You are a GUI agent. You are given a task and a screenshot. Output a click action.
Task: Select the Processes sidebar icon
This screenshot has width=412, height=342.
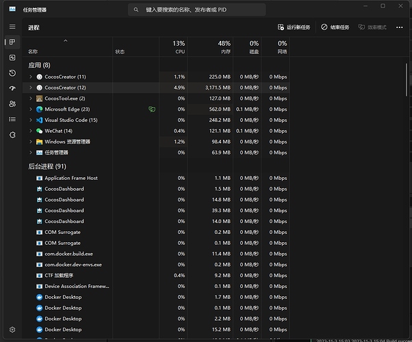[12, 42]
